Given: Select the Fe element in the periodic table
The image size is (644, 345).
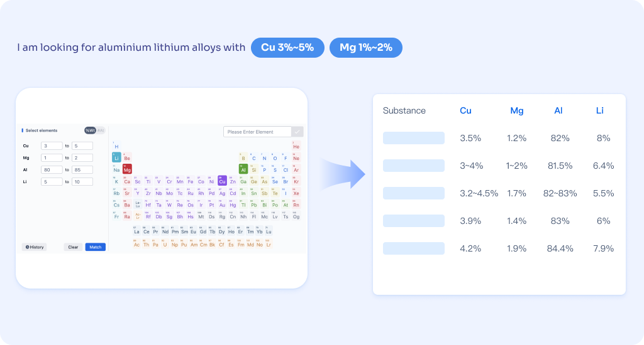Looking at the screenshot, I should click(191, 181).
